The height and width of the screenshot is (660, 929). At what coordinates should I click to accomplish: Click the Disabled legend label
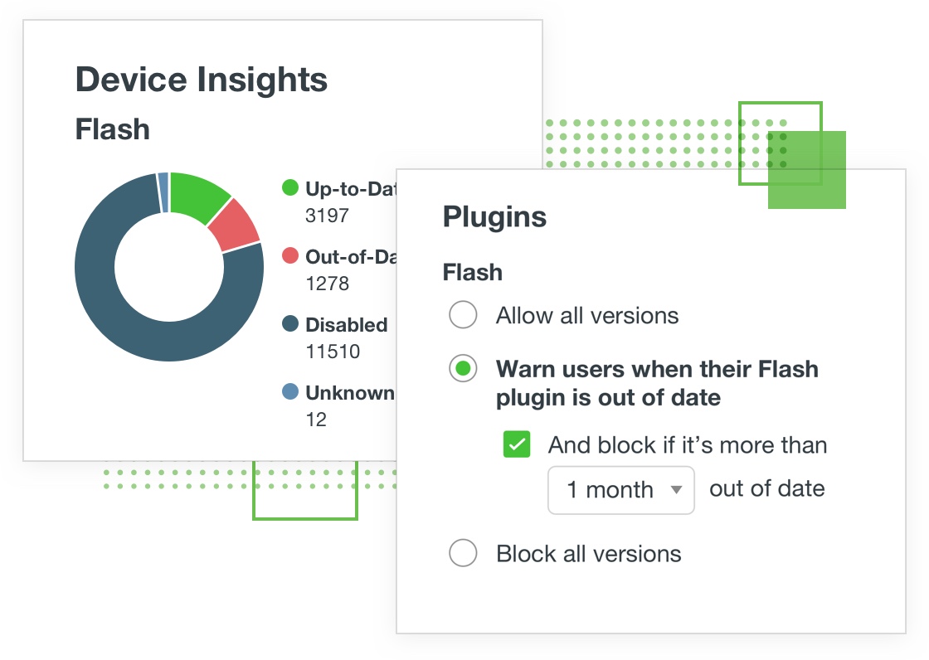point(347,325)
